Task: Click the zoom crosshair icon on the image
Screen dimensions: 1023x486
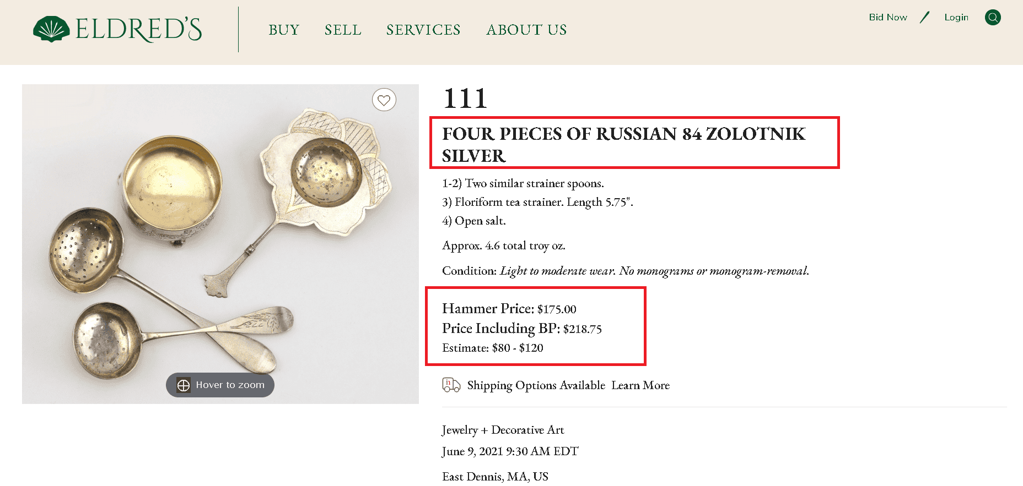Action: point(184,385)
